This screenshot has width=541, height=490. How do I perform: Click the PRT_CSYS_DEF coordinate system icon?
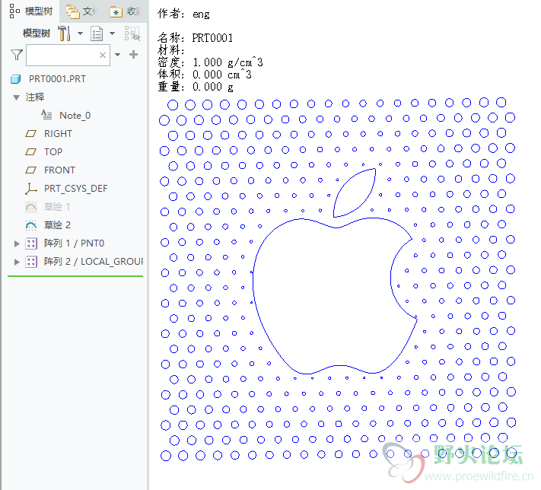click(x=31, y=189)
